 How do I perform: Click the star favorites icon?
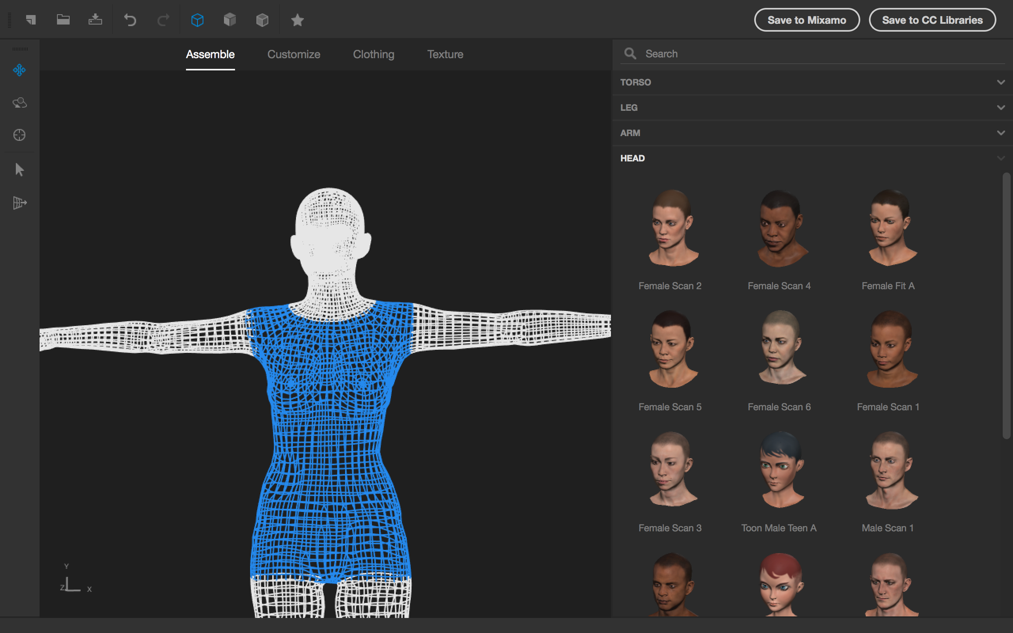point(297,20)
